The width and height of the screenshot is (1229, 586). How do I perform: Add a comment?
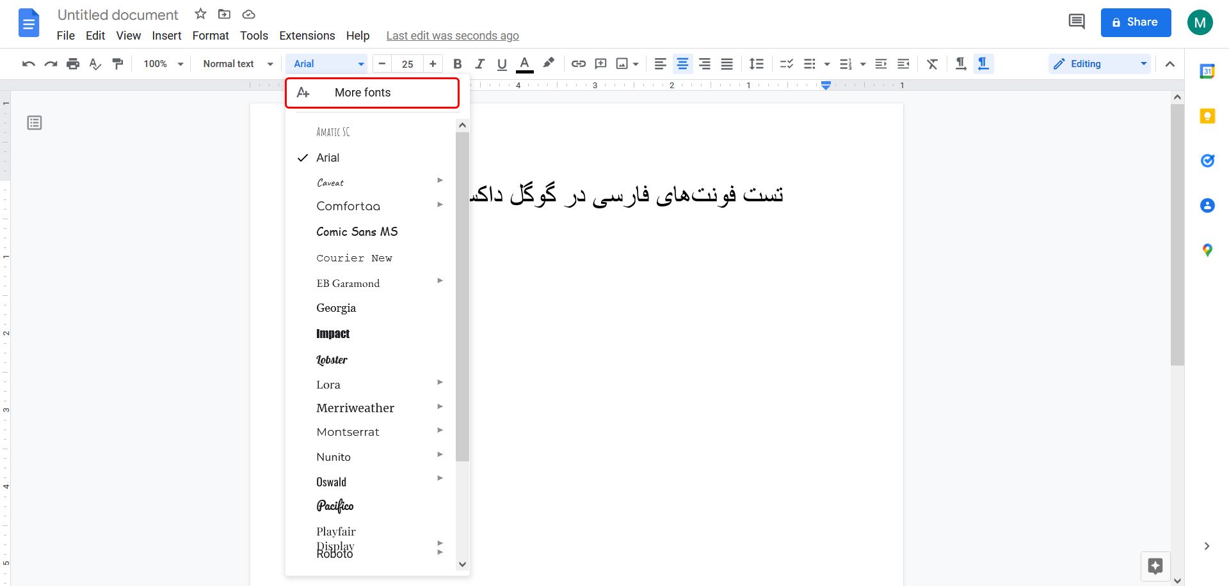[600, 63]
